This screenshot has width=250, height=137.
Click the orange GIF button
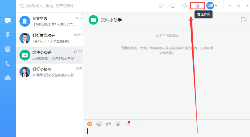tap(90, 124)
